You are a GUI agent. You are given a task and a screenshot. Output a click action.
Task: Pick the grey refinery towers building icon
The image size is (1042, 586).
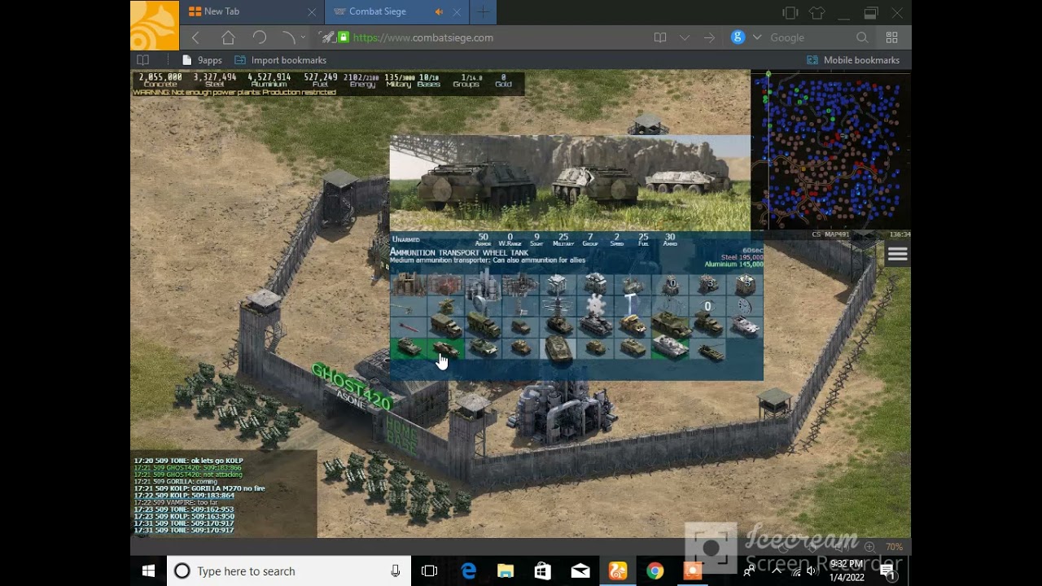click(483, 285)
